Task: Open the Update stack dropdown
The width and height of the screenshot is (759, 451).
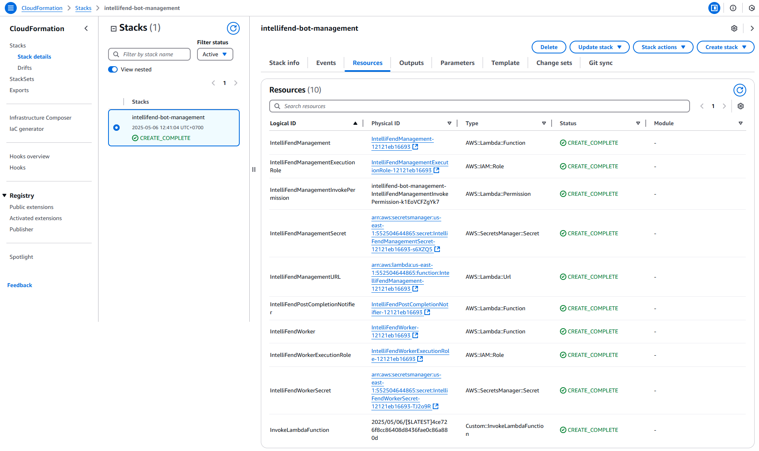Action: (x=599, y=47)
